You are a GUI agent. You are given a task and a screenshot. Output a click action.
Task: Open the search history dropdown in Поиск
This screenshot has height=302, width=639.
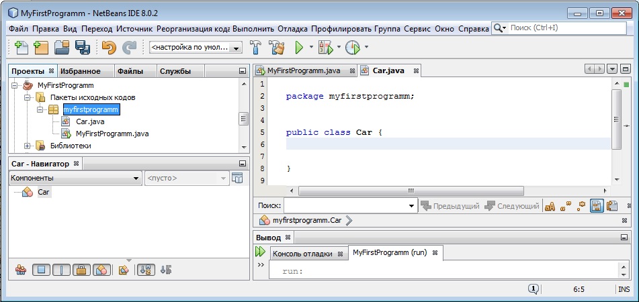[411, 206]
